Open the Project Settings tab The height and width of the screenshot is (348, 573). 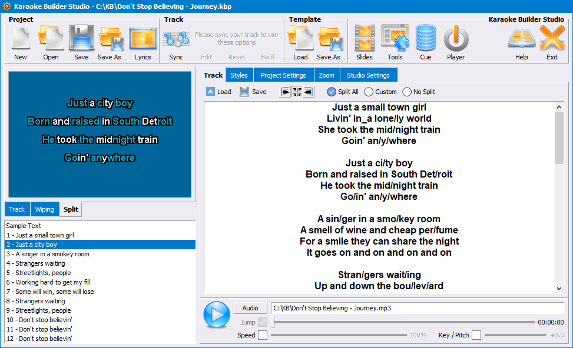pos(283,75)
